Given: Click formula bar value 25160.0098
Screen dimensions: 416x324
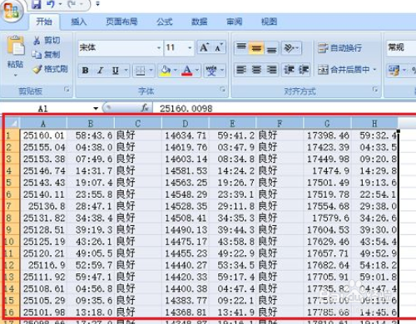Looking at the screenshot, I should 186,108.
